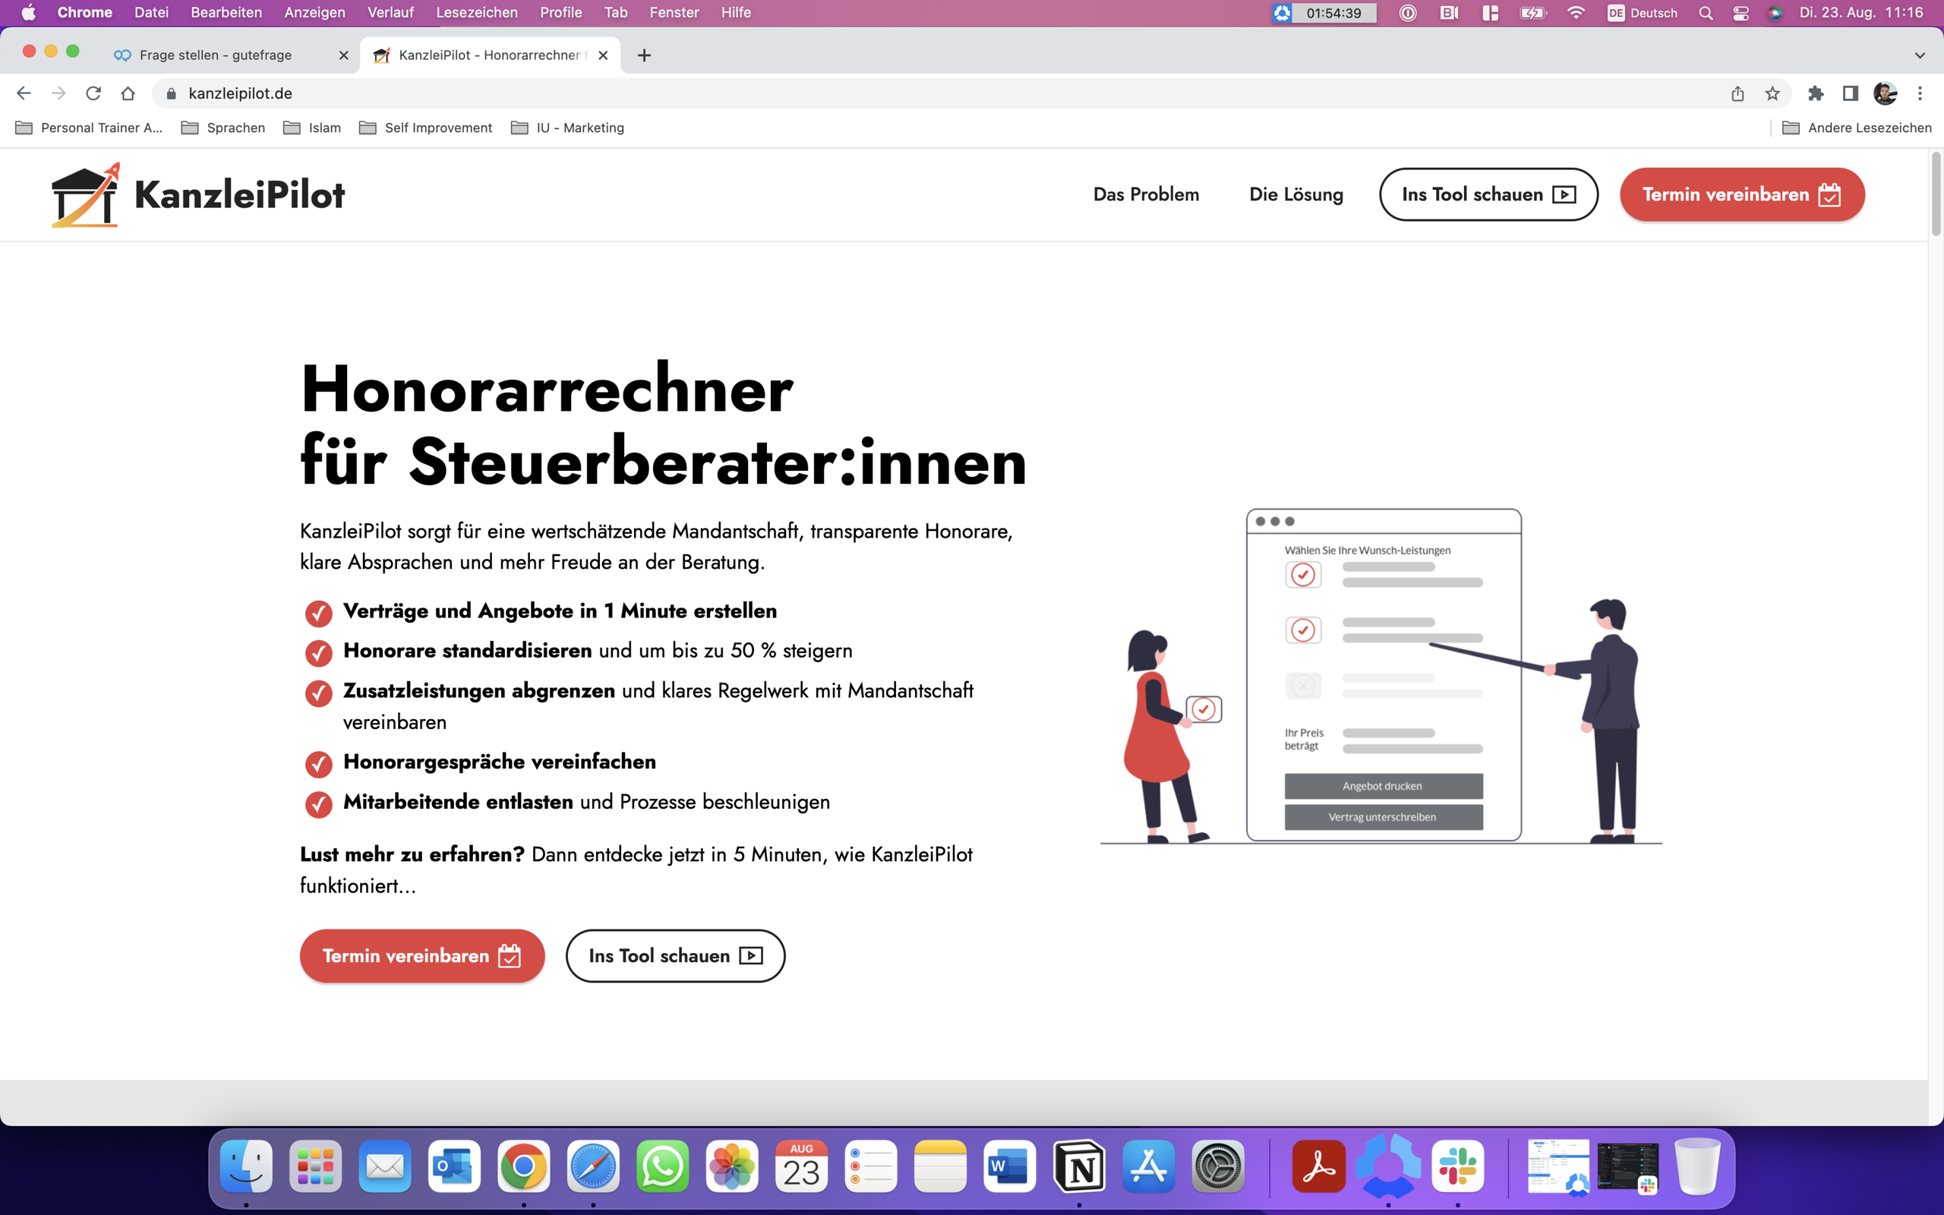Expand the Self Improvement bookmarks folder
1944x1215 pixels.
pos(436,127)
